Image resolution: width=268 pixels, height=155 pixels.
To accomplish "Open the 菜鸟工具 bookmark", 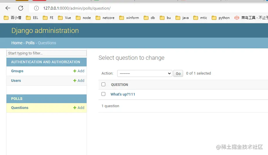I will tap(251, 18).
